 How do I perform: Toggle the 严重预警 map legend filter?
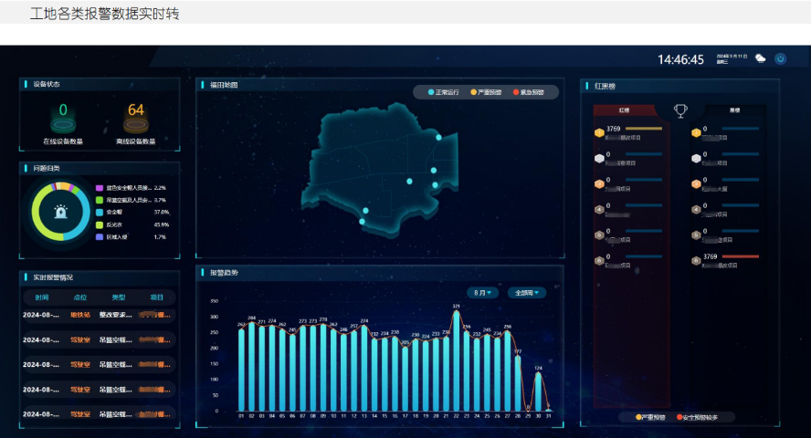486,92
